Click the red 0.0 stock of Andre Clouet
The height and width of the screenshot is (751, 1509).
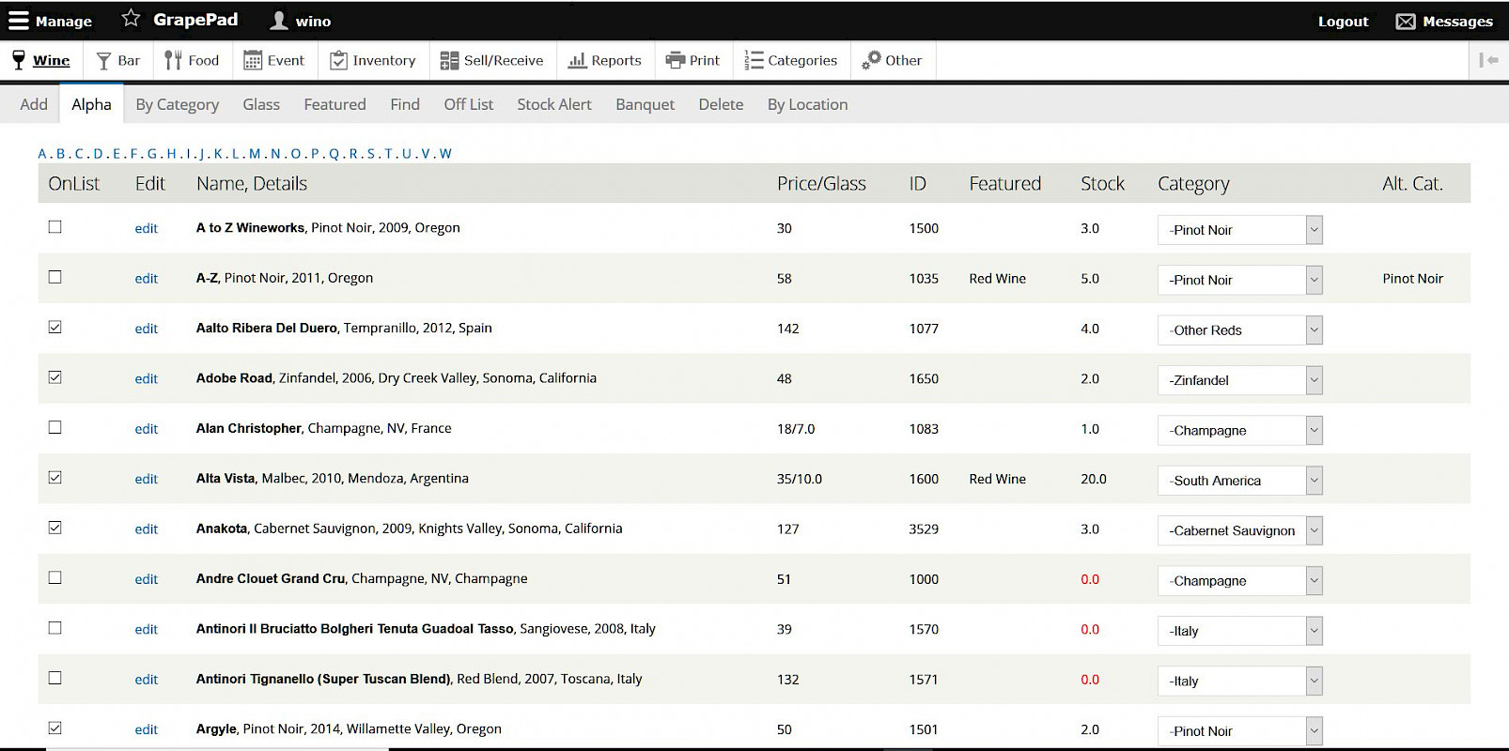coord(1090,579)
